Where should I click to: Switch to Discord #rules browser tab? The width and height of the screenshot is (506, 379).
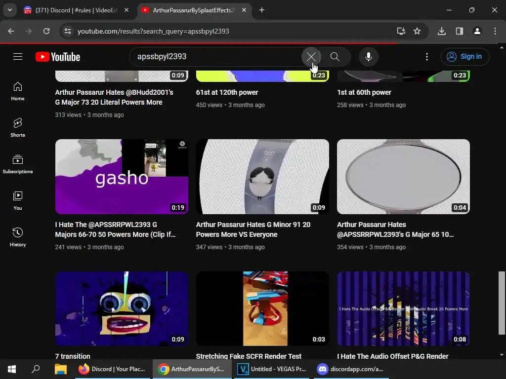76,10
